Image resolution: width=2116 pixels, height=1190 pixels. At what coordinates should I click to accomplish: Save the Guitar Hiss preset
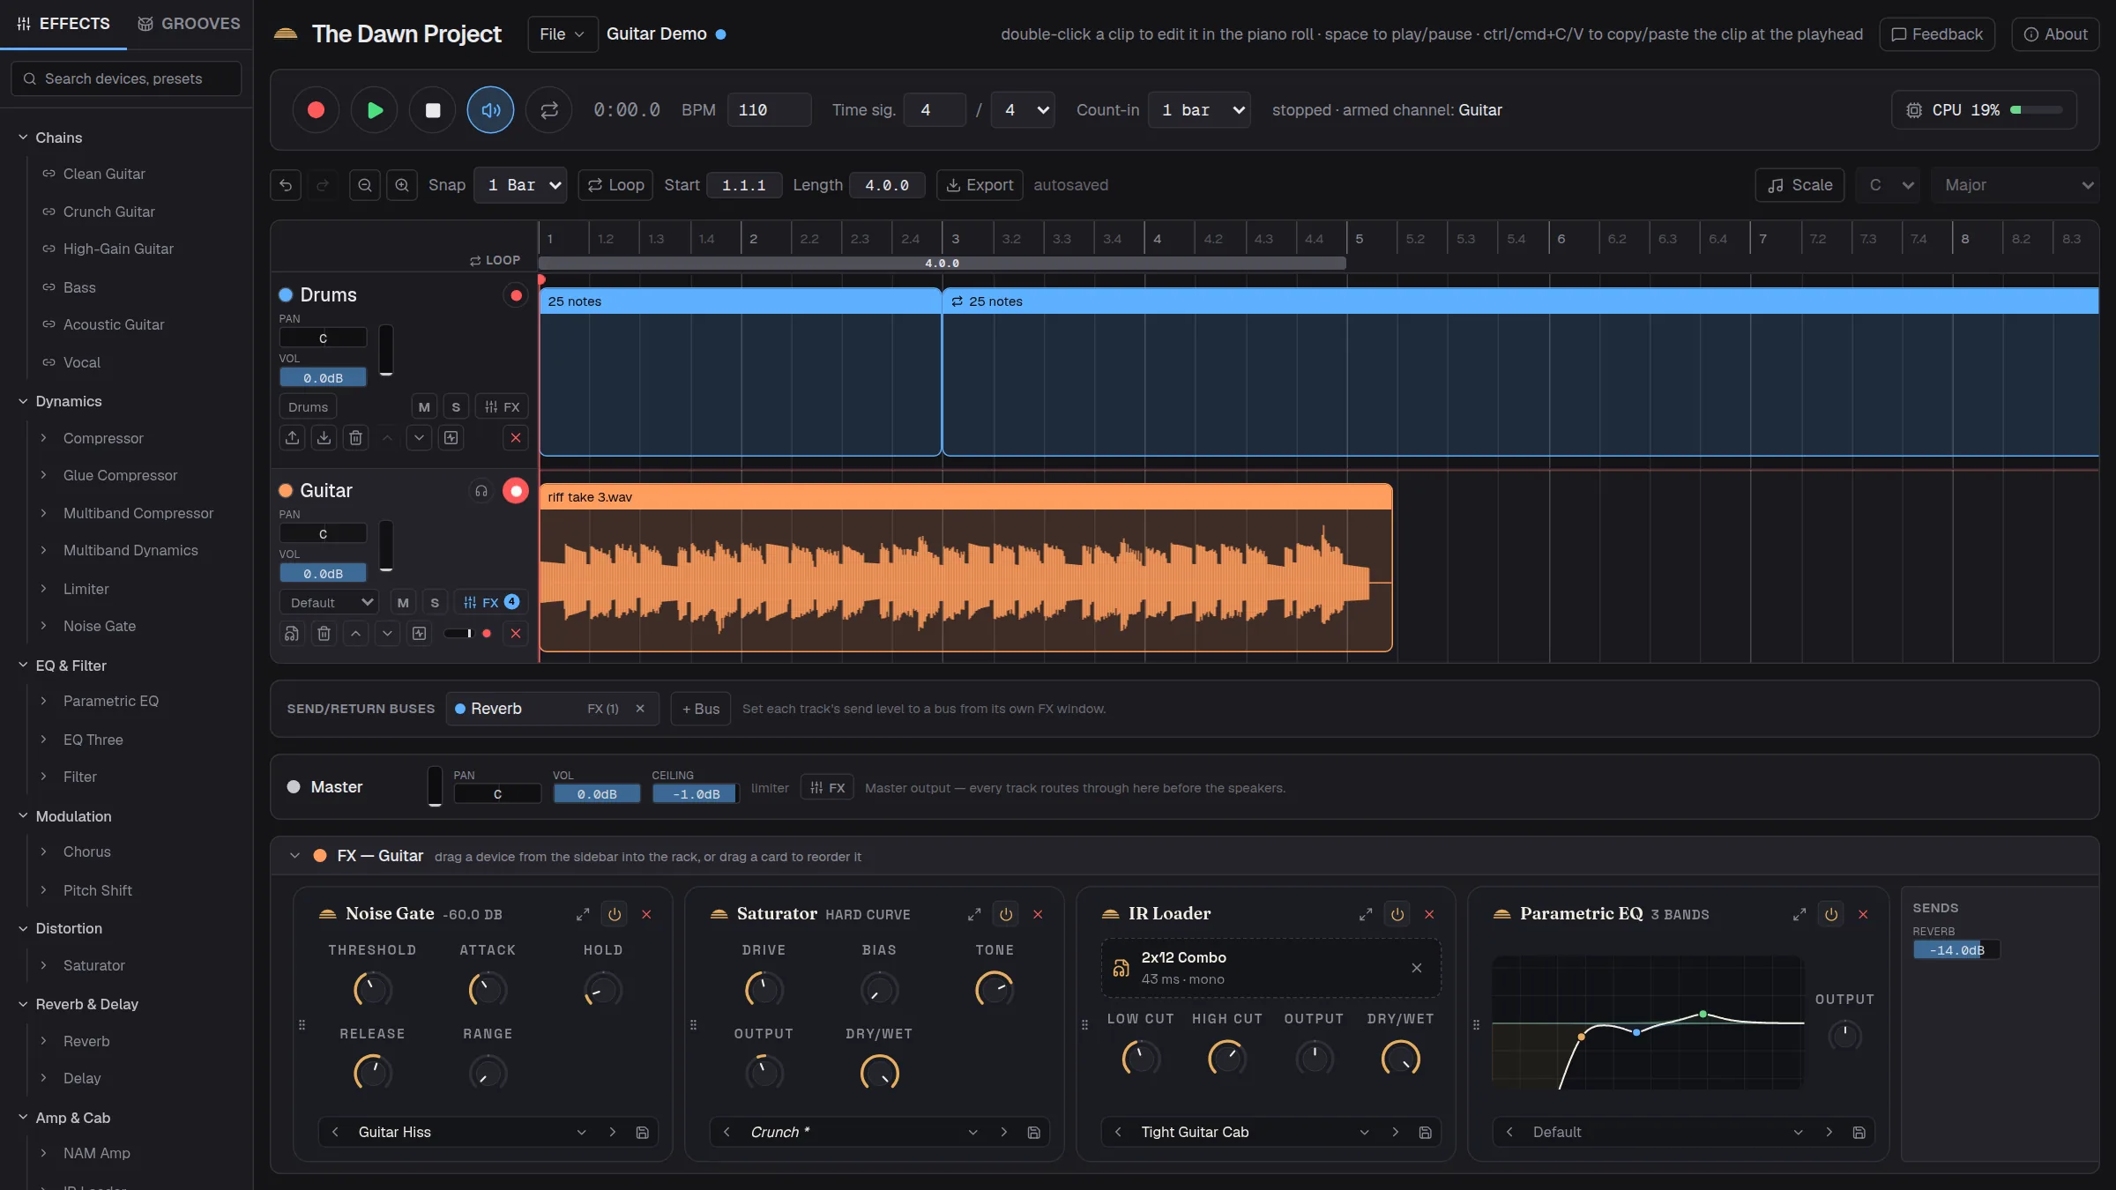(643, 1133)
